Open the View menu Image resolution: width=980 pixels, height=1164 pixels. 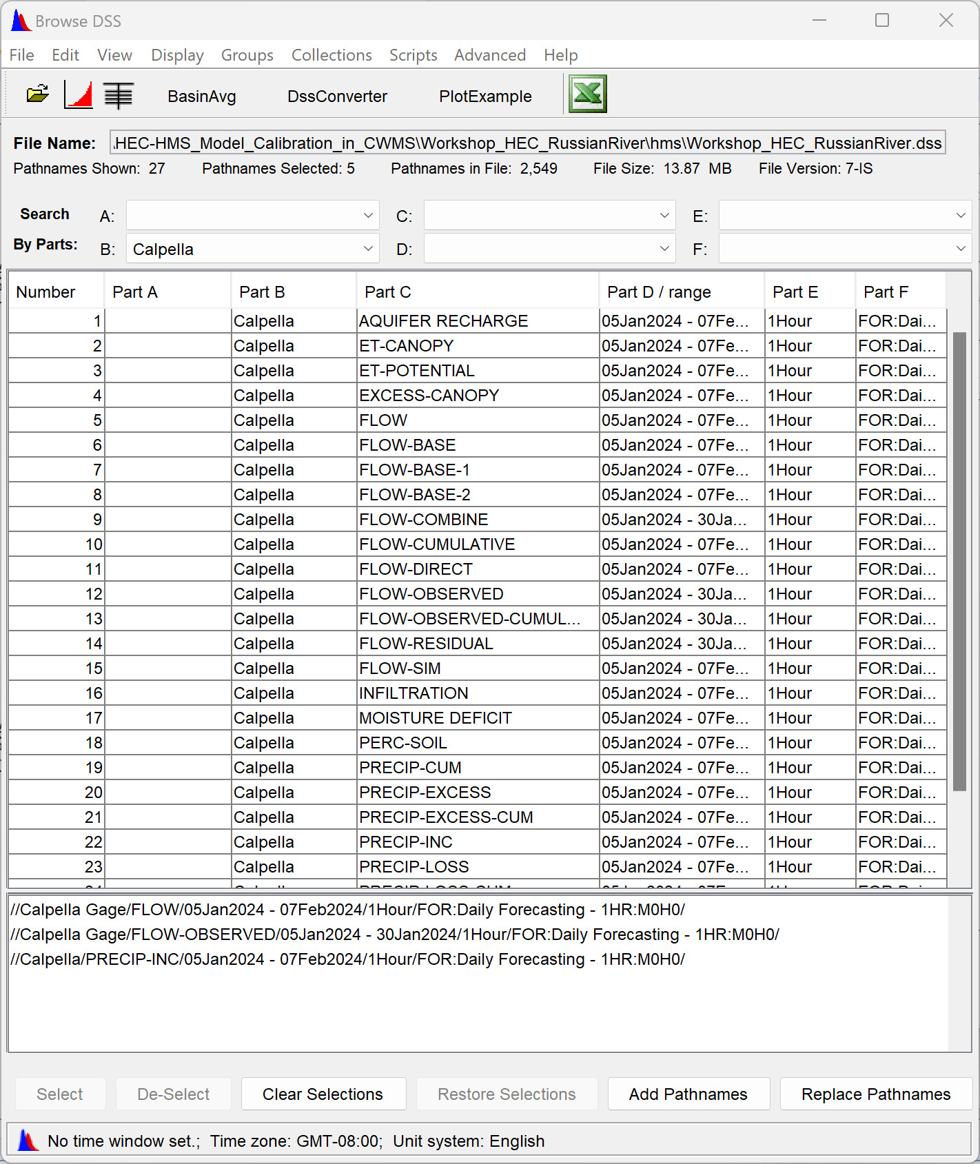click(114, 55)
